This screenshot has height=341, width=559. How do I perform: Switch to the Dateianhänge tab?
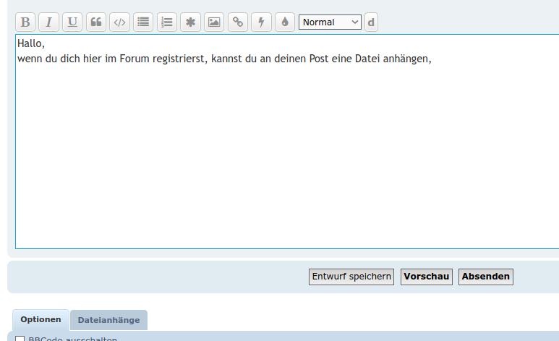(108, 320)
